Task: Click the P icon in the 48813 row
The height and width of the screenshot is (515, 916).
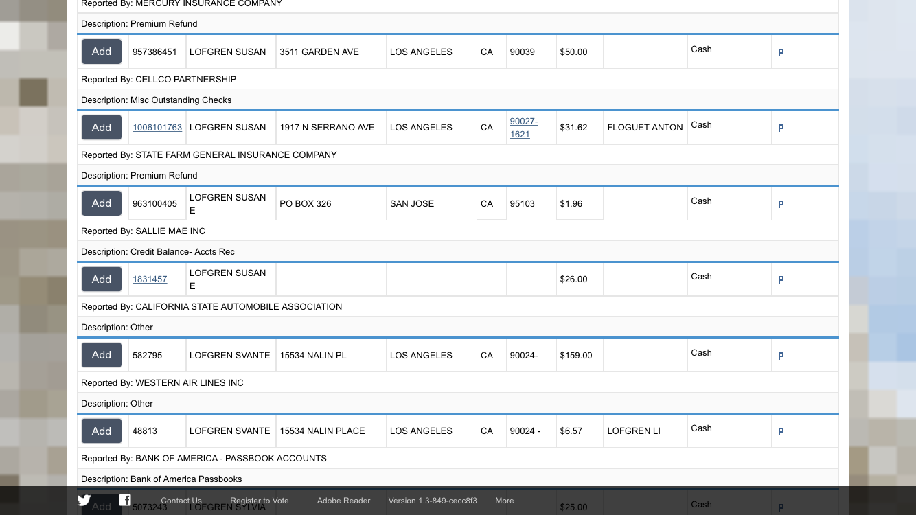Action: coord(781,431)
